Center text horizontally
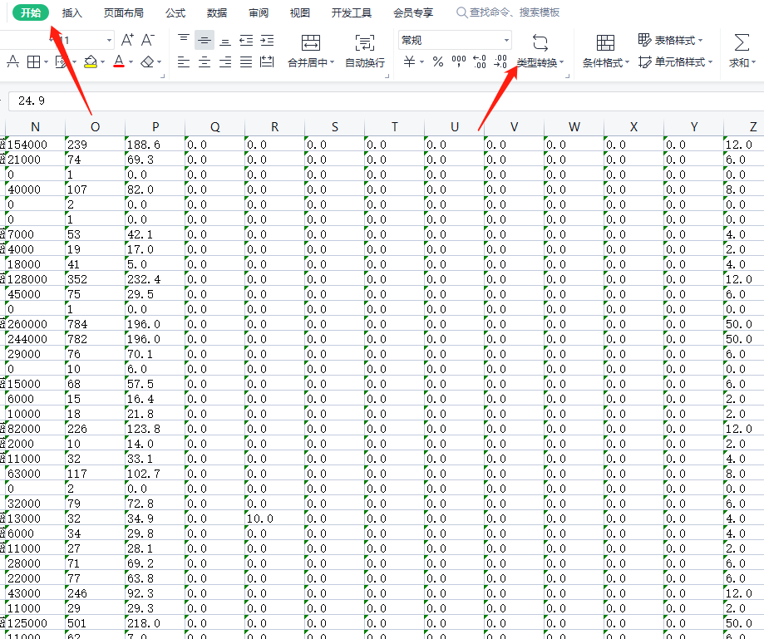This screenshot has height=639, width=764. tap(205, 61)
